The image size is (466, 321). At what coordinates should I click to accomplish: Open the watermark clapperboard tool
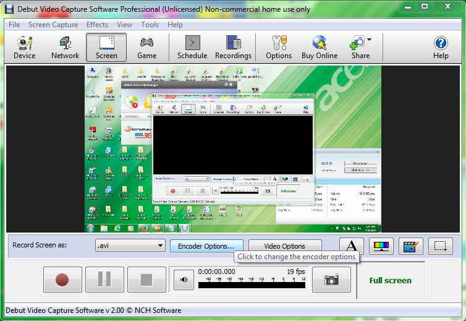click(411, 246)
